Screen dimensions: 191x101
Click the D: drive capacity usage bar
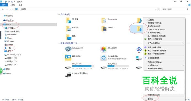click(83, 66)
